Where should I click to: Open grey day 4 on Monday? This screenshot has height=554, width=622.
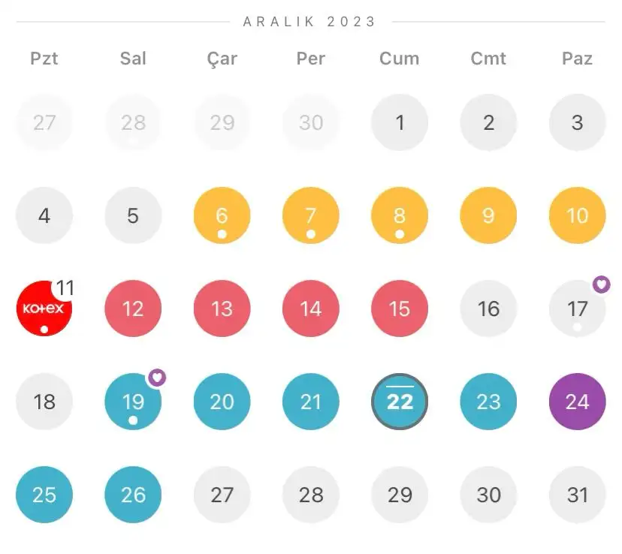(44, 215)
